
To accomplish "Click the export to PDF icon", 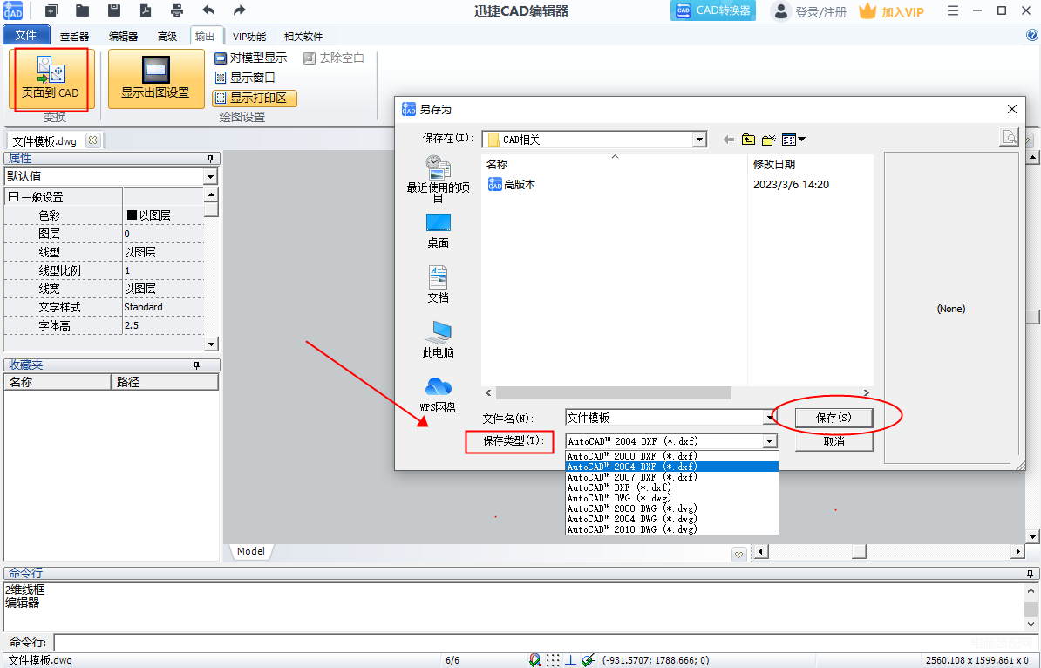I will tap(146, 10).
